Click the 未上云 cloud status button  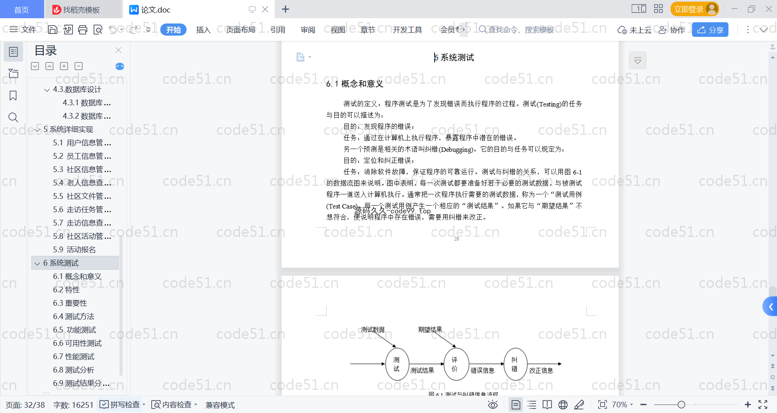pos(634,30)
